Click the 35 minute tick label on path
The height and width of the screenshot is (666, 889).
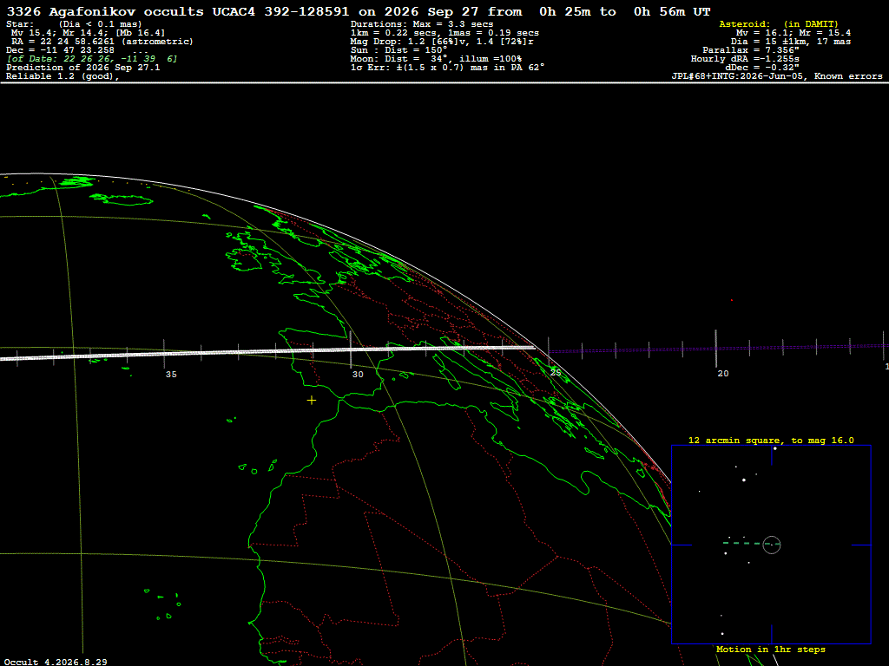[171, 375]
